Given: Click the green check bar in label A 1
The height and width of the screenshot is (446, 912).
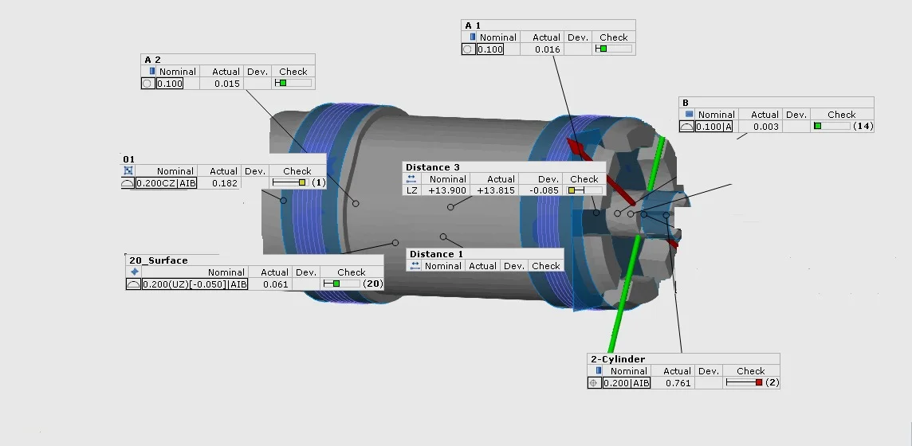Looking at the screenshot, I should [603, 49].
